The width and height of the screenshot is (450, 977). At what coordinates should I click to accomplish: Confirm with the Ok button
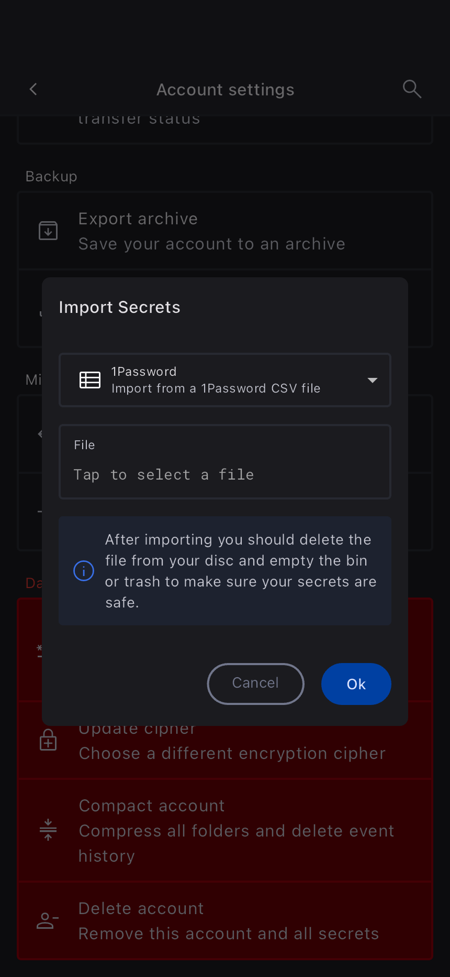356,684
